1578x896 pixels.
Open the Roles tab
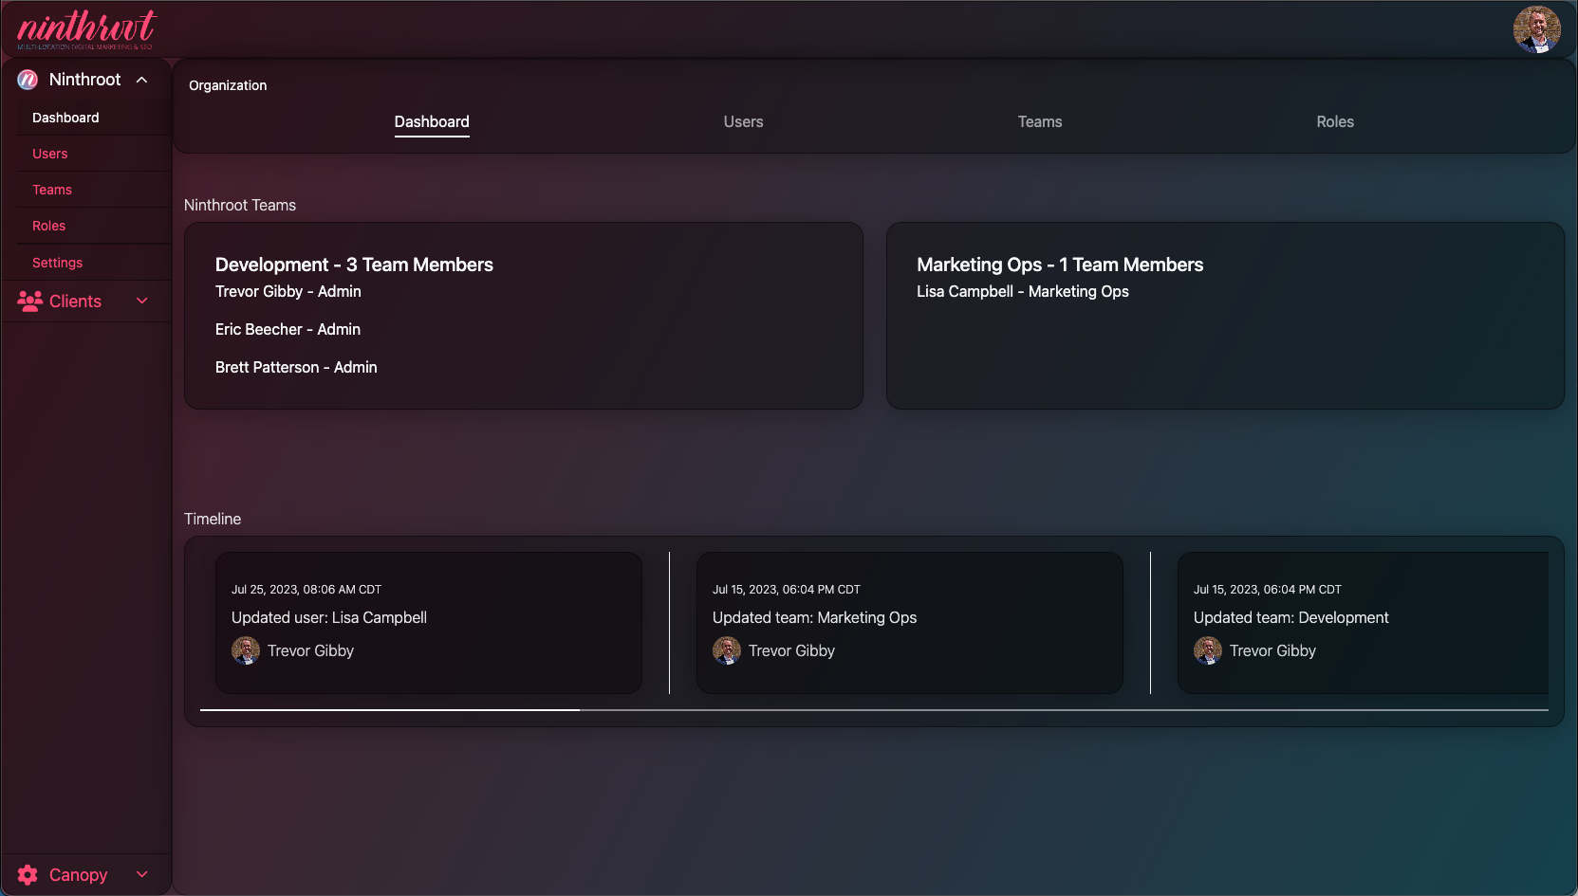[1335, 121]
